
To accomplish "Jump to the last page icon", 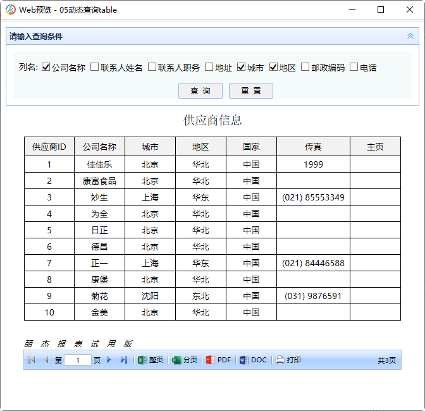I will 123,360.
